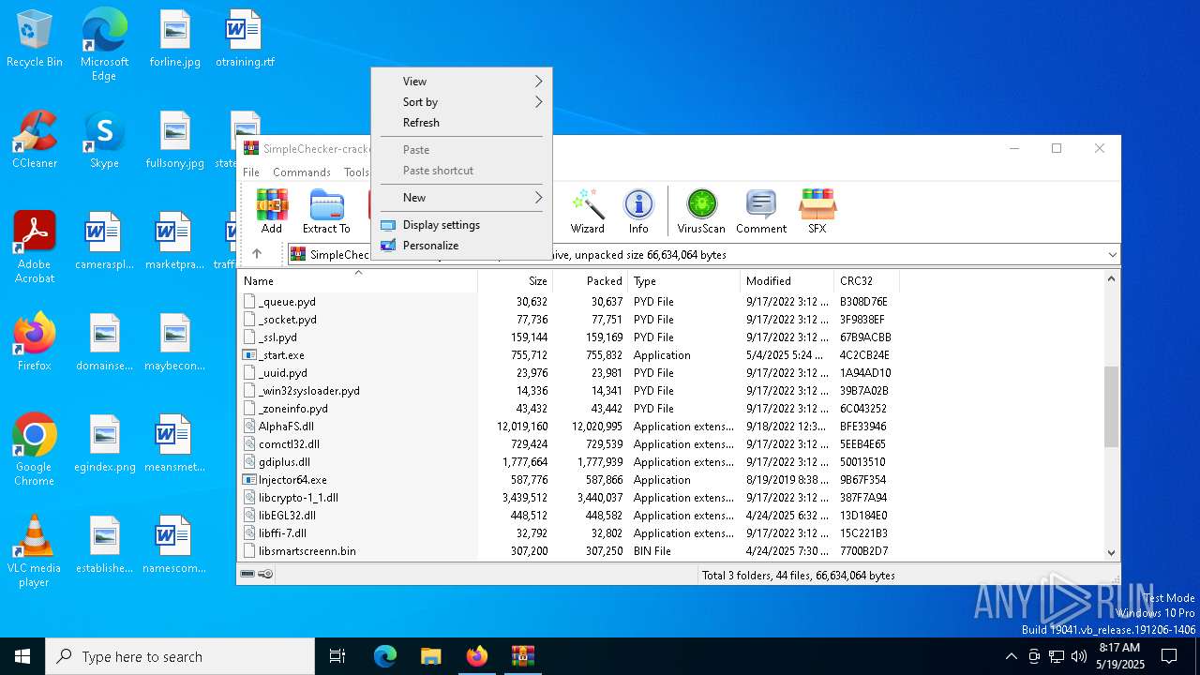Click Task View taskbar button
1200x675 pixels.
click(x=337, y=656)
